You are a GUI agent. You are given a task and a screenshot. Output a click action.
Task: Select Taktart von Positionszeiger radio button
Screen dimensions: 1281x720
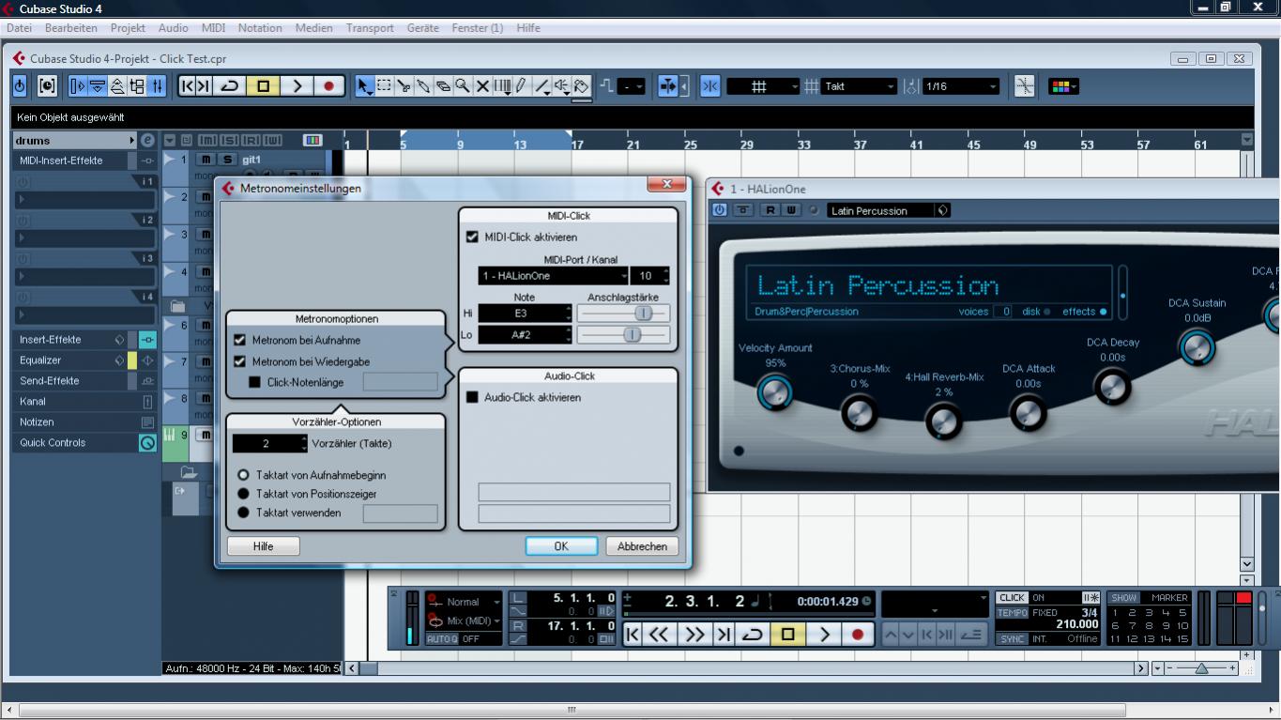tap(244, 494)
